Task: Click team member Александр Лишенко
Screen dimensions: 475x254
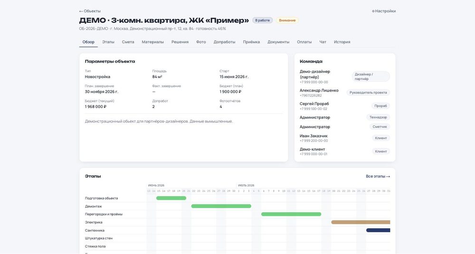Action: click(319, 91)
